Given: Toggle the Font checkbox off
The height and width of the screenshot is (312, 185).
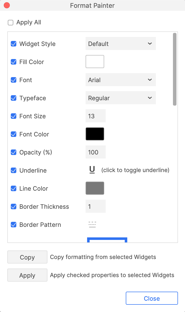Looking at the screenshot, I should [x=13, y=80].
